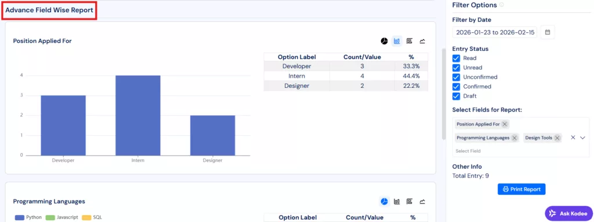Open the Ask Kodee assistant

point(568,213)
